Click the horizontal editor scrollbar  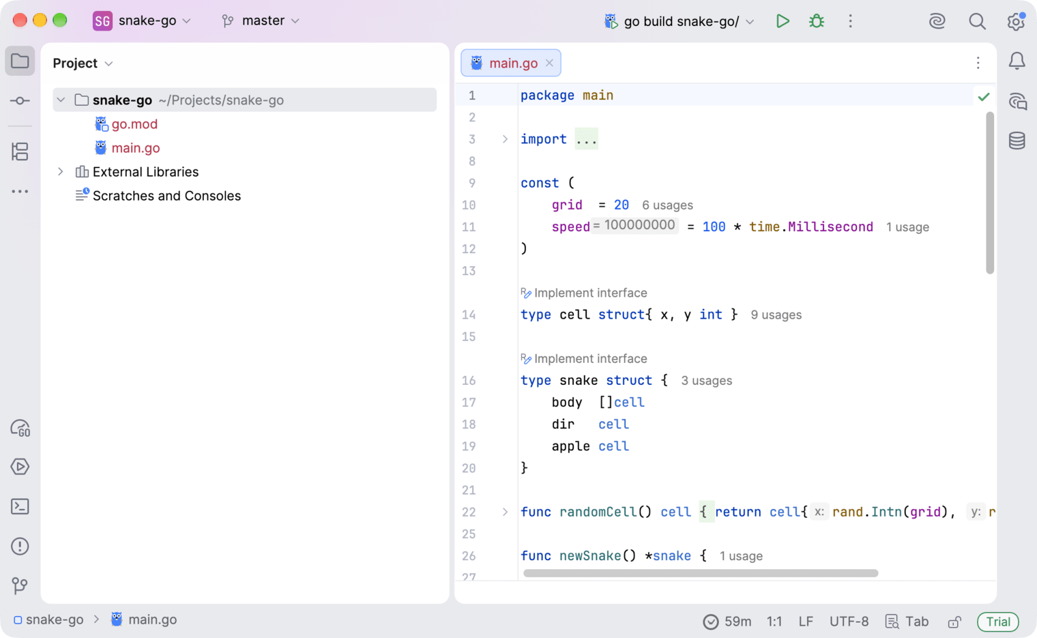point(701,573)
